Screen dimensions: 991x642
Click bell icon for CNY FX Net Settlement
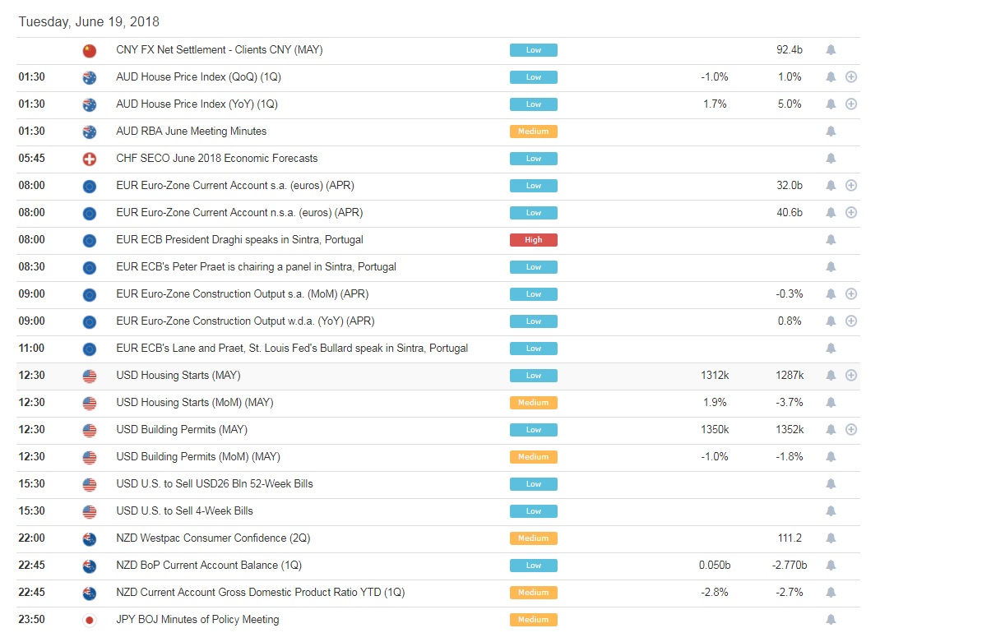(x=831, y=50)
